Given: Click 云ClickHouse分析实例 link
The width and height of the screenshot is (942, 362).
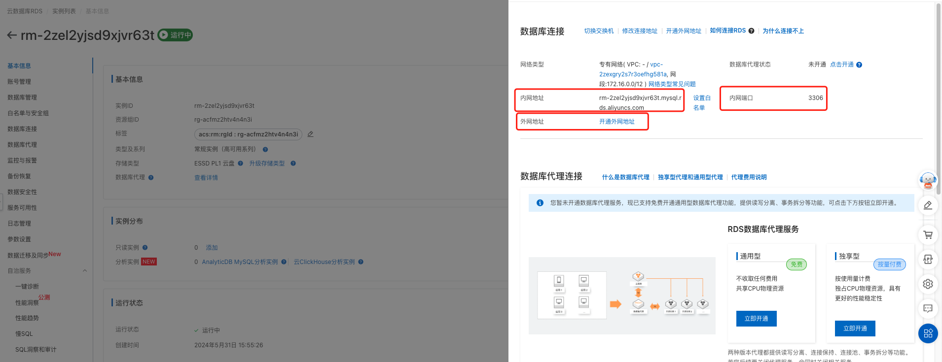Looking at the screenshot, I should click(324, 262).
